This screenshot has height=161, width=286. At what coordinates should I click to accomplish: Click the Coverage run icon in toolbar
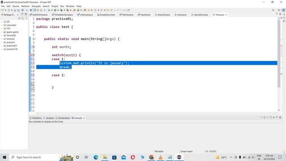pos(61,10)
